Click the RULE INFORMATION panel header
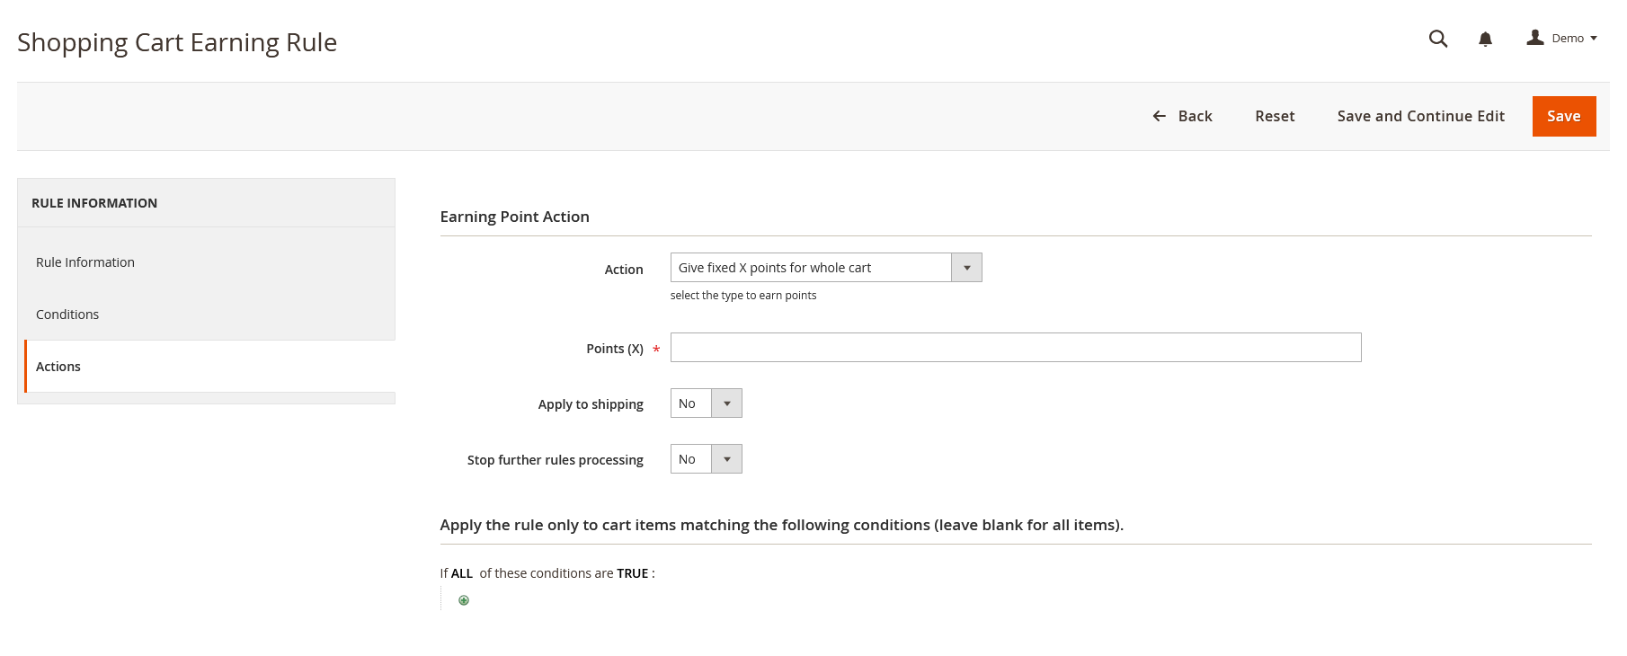This screenshot has width=1627, height=656. pyautogui.click(x=94, y=203)
